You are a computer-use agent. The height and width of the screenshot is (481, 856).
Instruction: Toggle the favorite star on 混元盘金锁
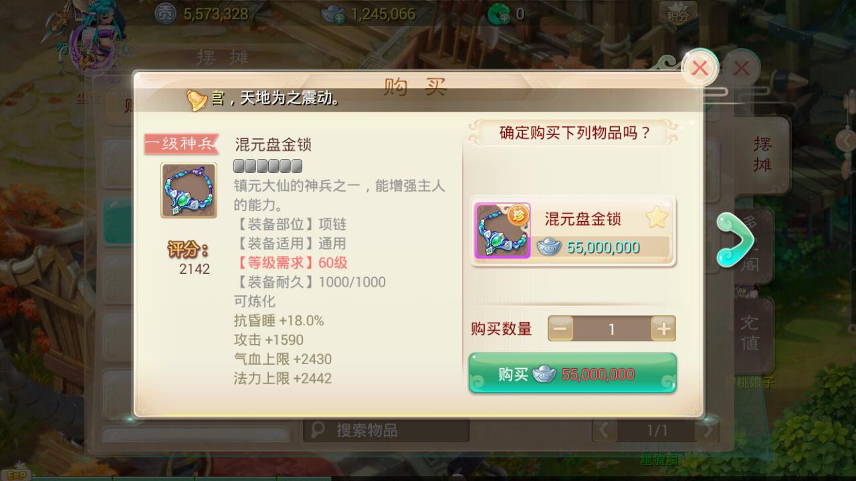[x=656, y=218]
